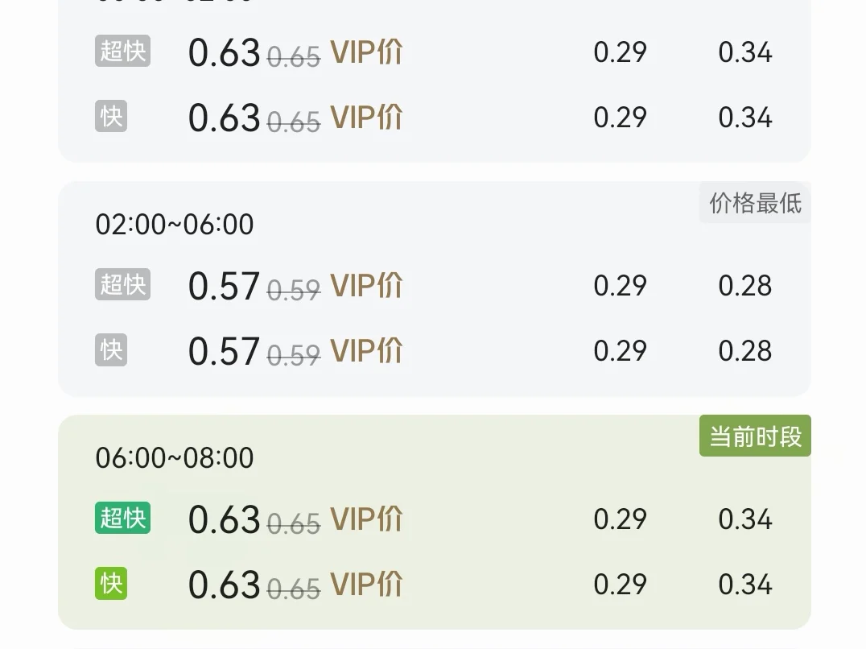This screenshot has width=866, height=649.
Task: Select the 当前时段 green tag
Action: [x=755, y=436]
